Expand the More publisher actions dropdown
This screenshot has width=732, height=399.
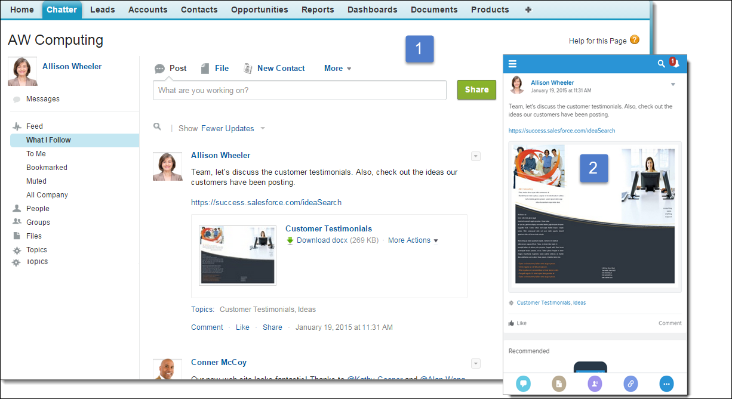coord(338,69)
